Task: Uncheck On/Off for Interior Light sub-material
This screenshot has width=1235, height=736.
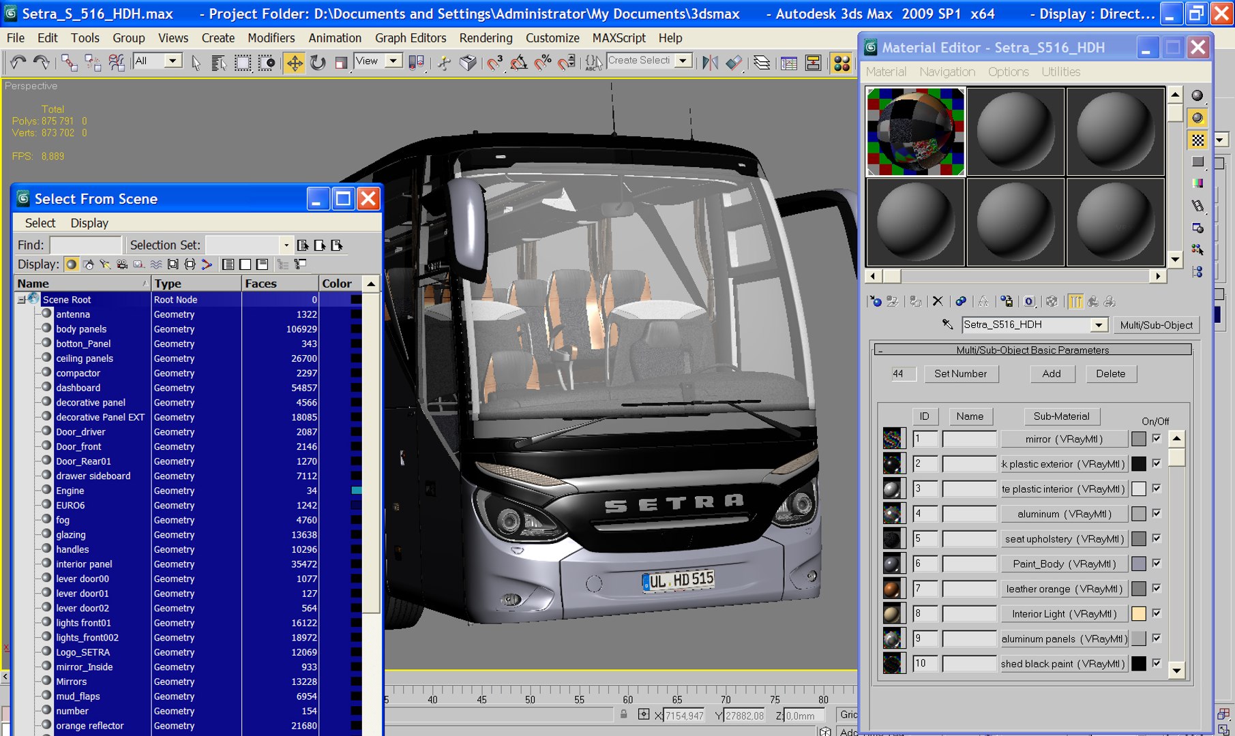Action: (x=1157, y=613)
